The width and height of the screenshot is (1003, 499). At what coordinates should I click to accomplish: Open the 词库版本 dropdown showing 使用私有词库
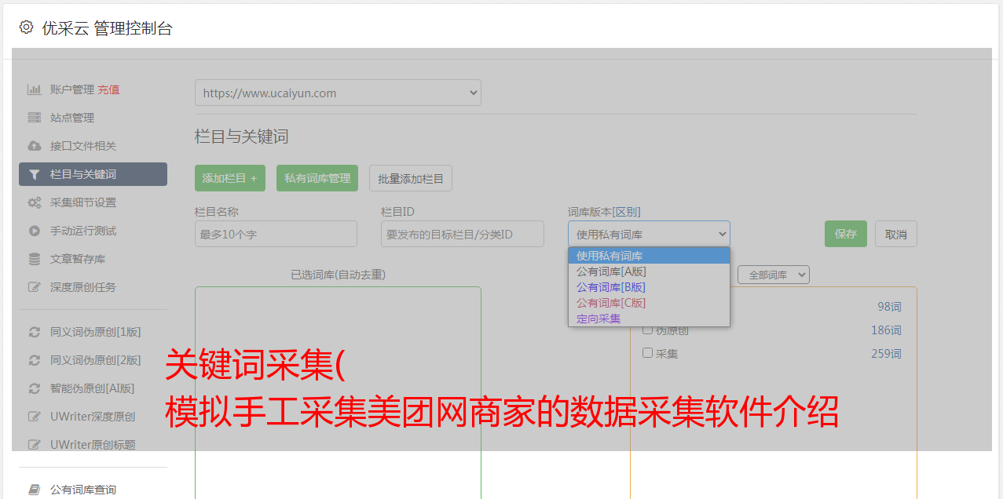[649, 234]
